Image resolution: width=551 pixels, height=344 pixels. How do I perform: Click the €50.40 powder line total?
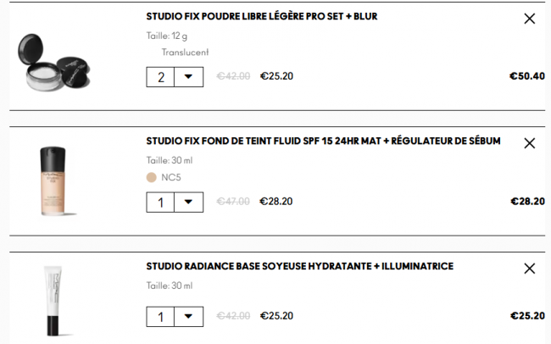(x=526, y=76)
